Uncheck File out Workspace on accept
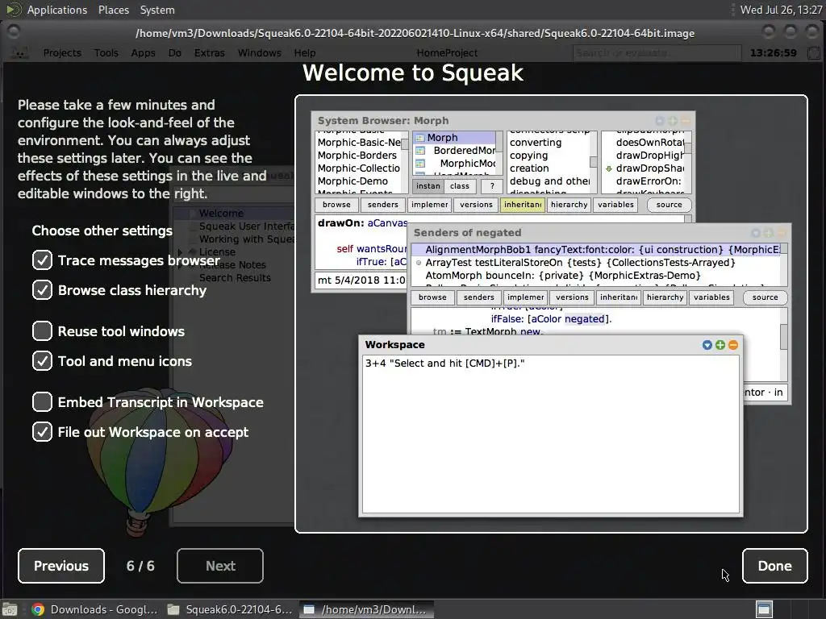This screenshot has width=826, height=619. (x=42, y=432)
